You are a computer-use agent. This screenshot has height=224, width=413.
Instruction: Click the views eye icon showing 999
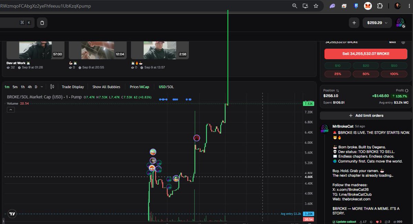395,222
